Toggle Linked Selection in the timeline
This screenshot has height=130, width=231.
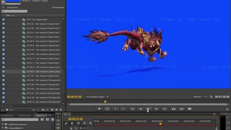(78, 123)
